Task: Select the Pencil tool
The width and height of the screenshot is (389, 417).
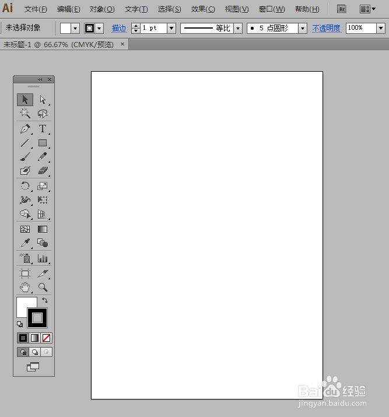Action: 43,157
